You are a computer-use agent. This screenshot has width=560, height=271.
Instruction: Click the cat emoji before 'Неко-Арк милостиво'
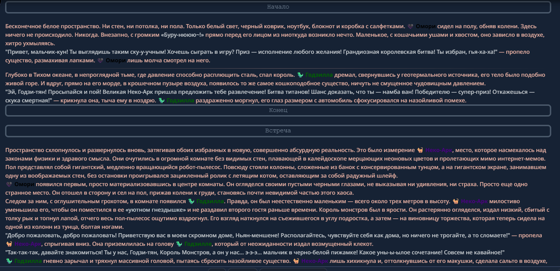(x=455, y=201)
